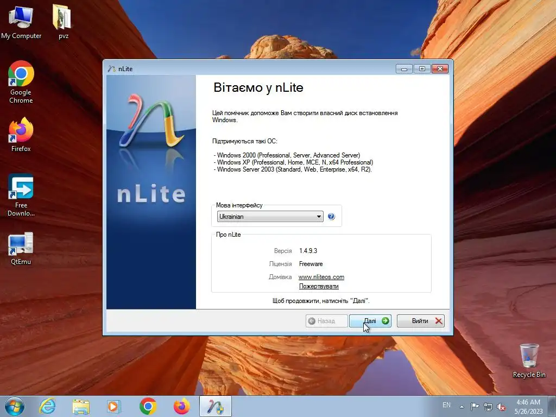Select the Google Chrome desktop shortcut

pos(21,82)
